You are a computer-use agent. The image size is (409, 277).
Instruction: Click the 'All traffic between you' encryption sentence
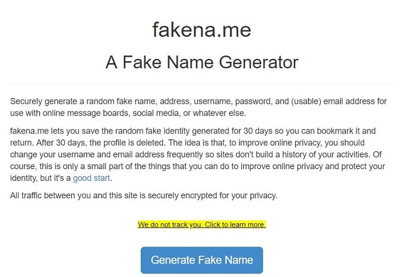pos(144,195)
